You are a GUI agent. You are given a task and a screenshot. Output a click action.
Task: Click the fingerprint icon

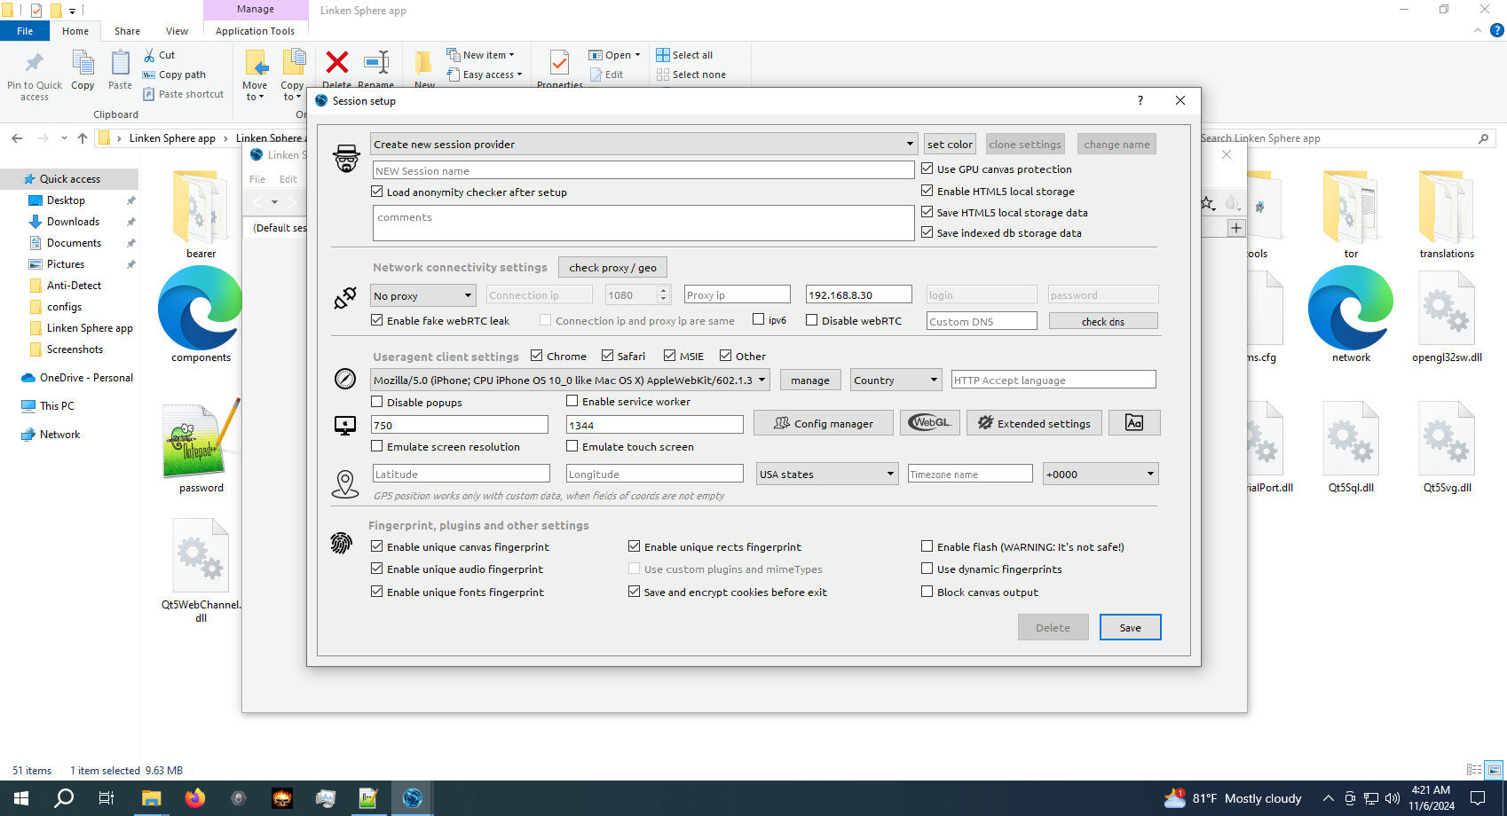342,544
